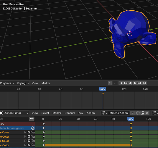Viewport: 158px width, 148px height.
Task: Toggle the auto keying record button
Action: (x=110, y=83)
